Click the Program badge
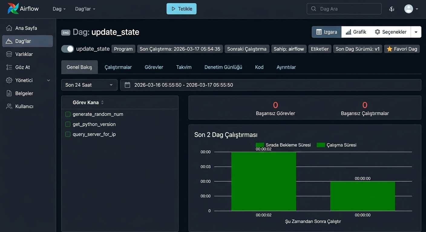 click(x=123, y=49)
